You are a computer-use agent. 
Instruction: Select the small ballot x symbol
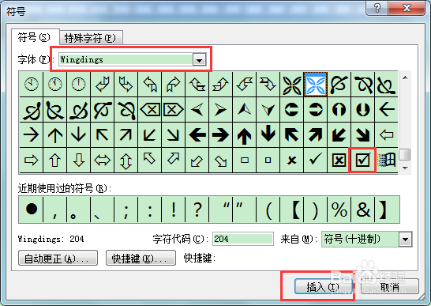[x=291, y=160]
